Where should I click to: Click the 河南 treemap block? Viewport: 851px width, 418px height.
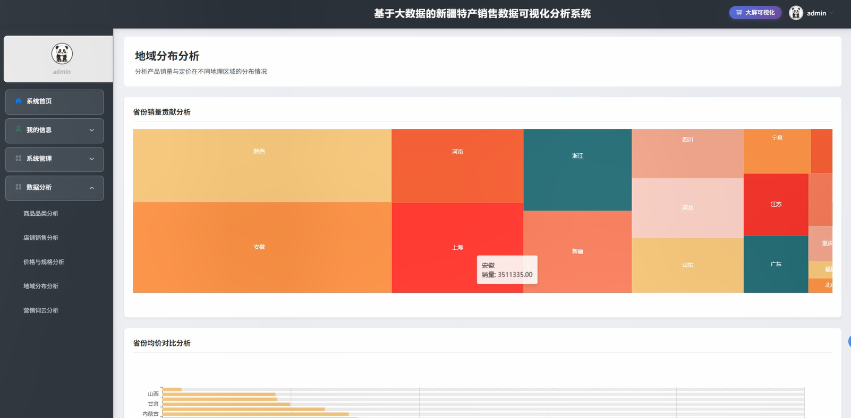tap(457, 166)
